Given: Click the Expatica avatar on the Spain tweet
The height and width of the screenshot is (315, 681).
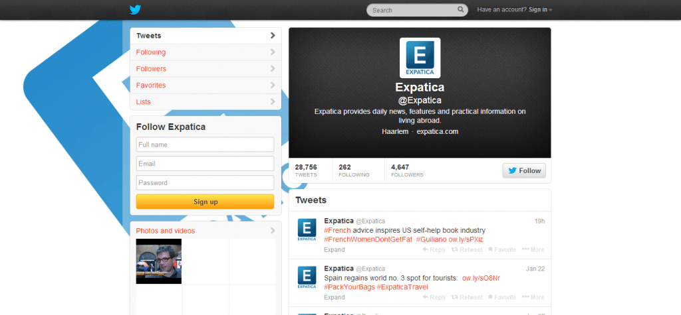Looking at the screenshot, I should pyautogui.click(x=307, y=277).
